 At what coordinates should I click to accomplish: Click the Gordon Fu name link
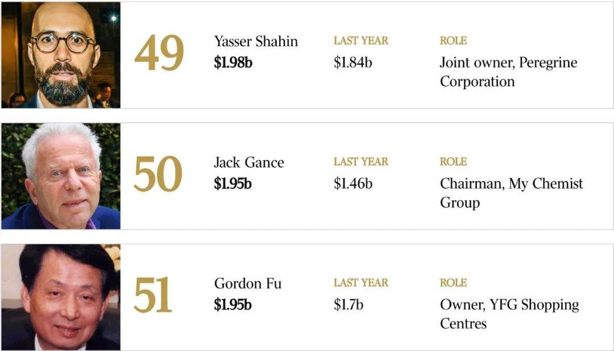[x=247, y=283]
